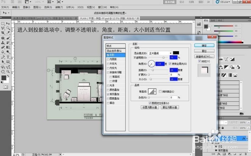Select the Gradient tool
Screen dimensions: 251x156
click(x=8, y=47)
